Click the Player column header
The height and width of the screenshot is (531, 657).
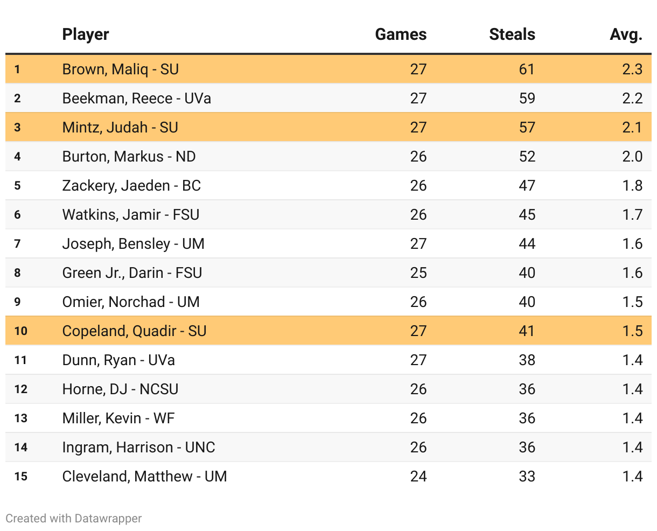click(x=86, y=34)
